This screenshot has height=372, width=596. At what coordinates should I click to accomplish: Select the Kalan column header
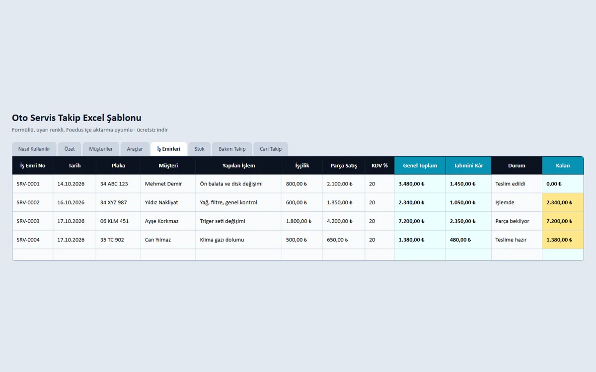(x=563, y=166)
